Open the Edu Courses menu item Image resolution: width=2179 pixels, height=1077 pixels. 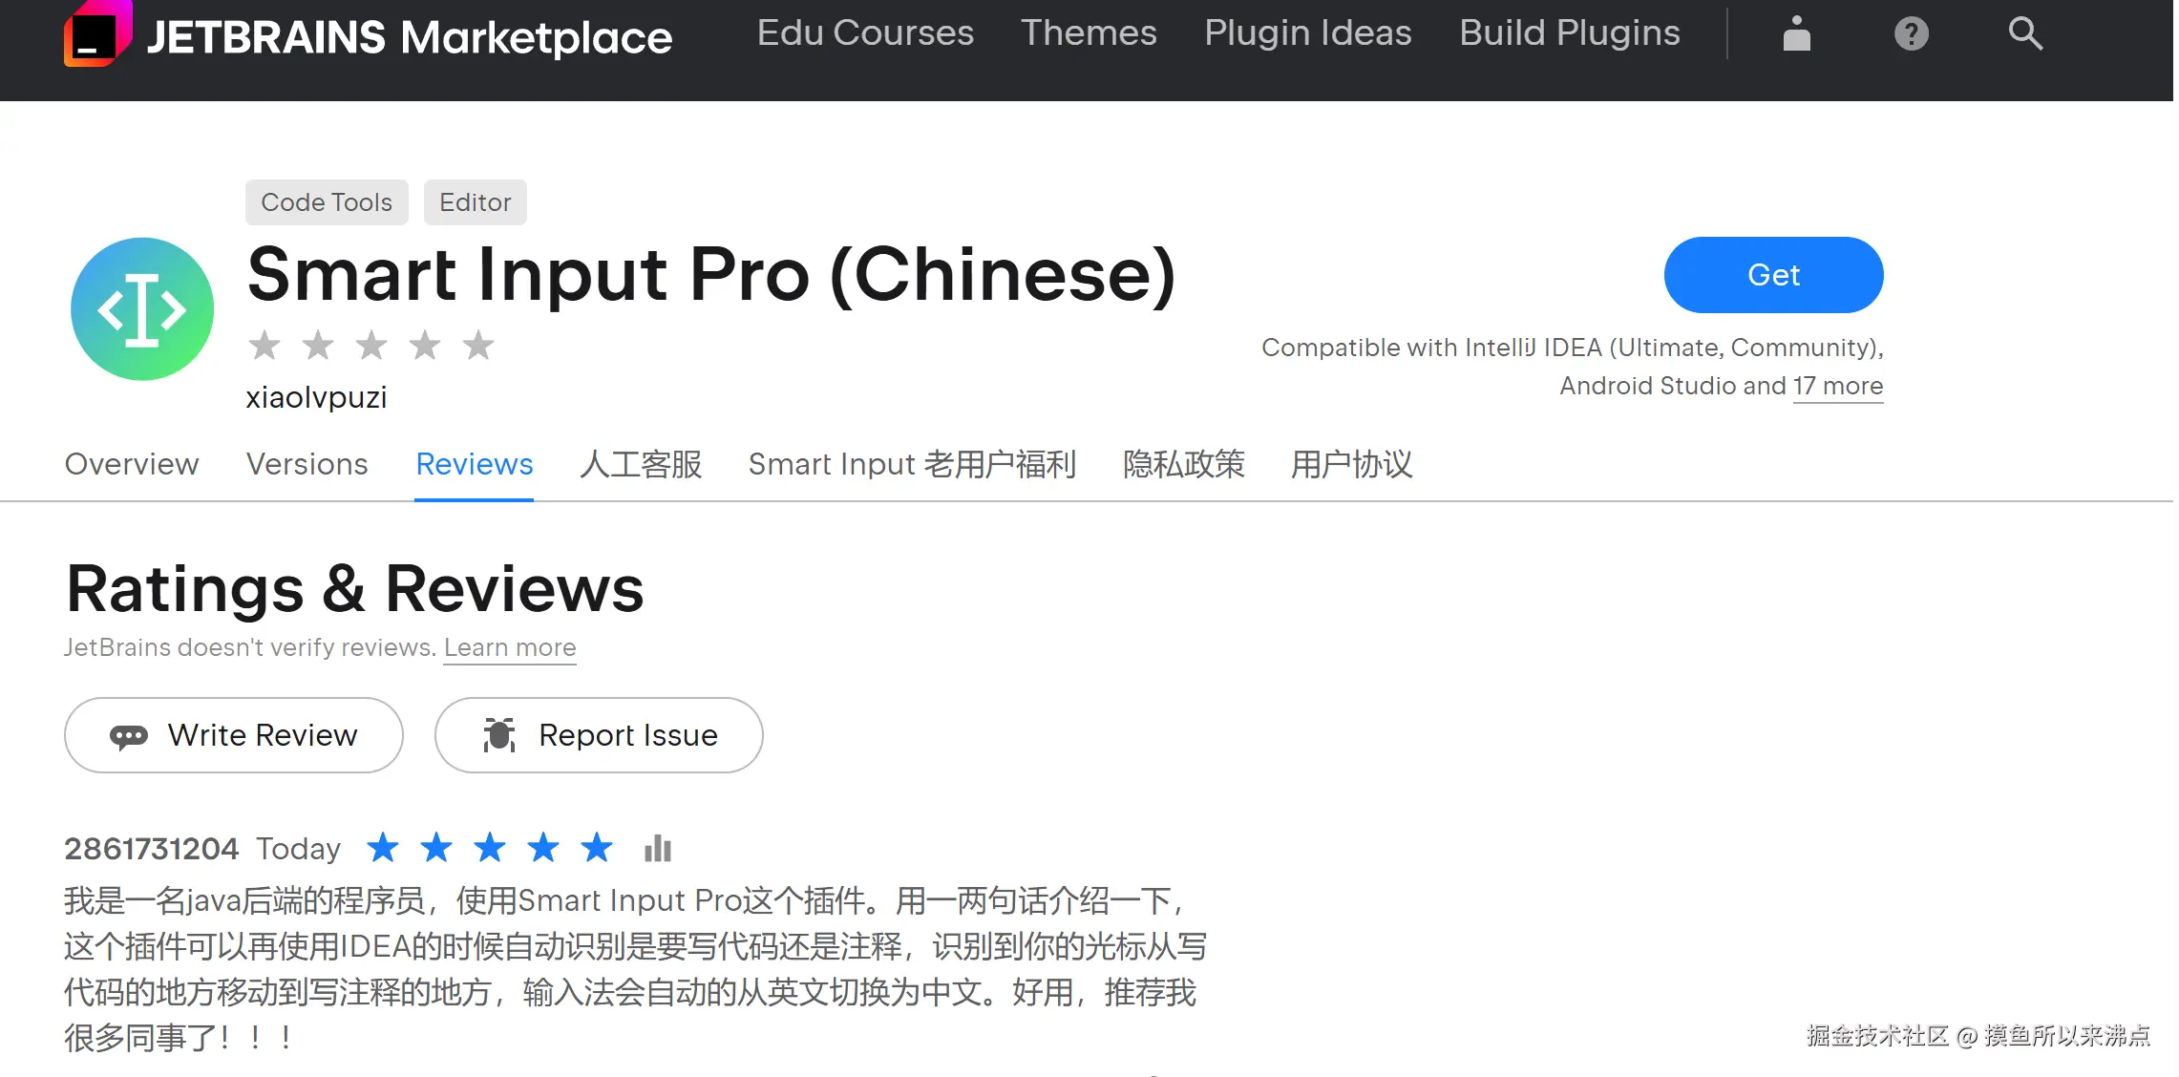pyautogui.click(x=865, y=33)
